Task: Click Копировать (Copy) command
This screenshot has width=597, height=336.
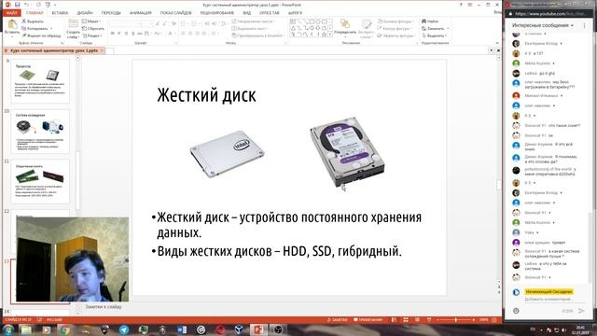Action: coord(35,29)
